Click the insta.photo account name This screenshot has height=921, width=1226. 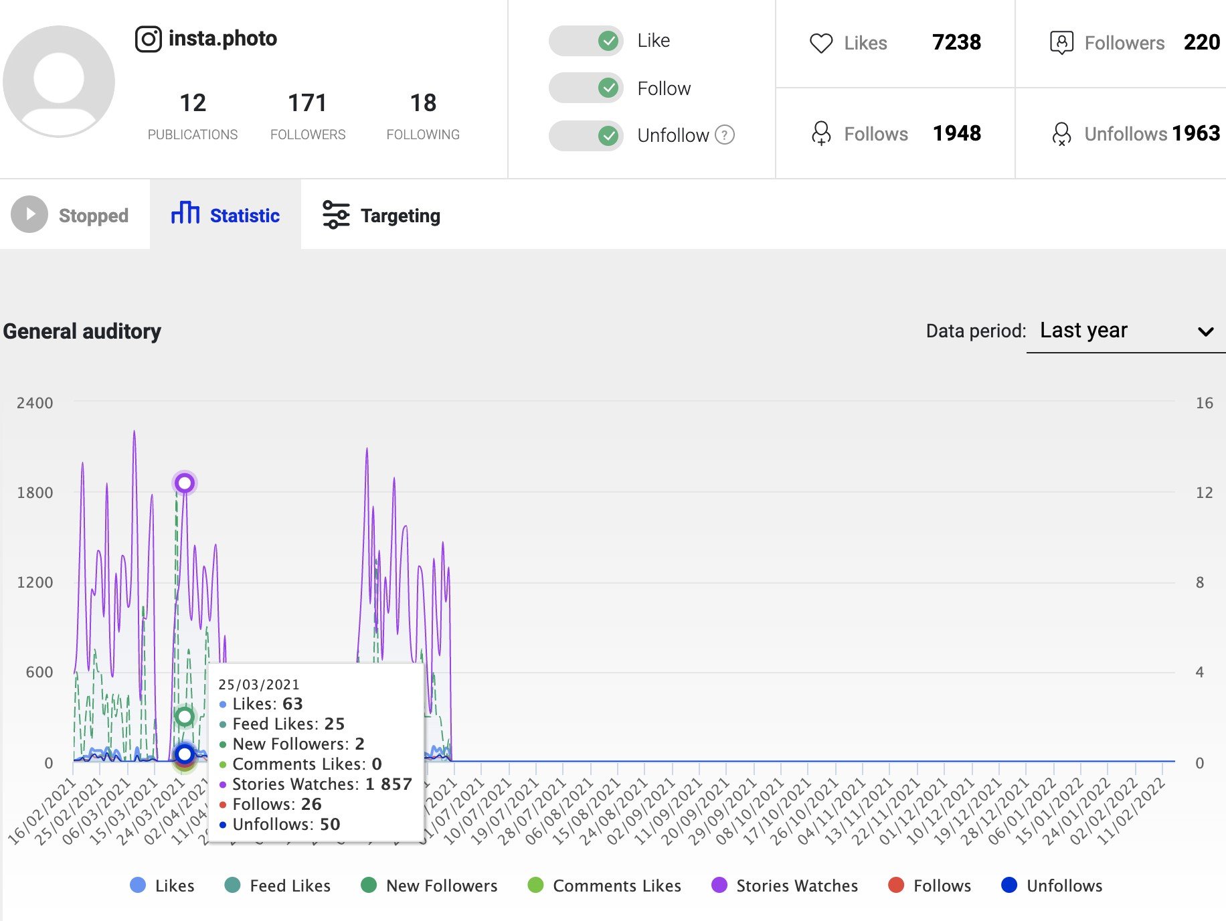point(223,38)
